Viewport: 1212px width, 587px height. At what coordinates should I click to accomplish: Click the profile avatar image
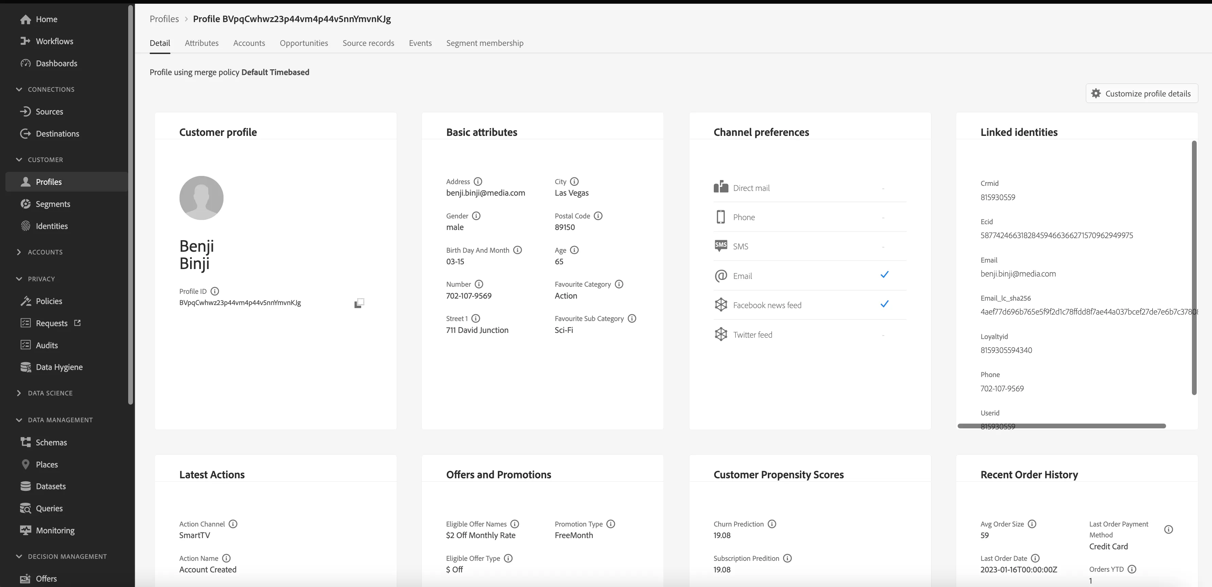[201, 198]
